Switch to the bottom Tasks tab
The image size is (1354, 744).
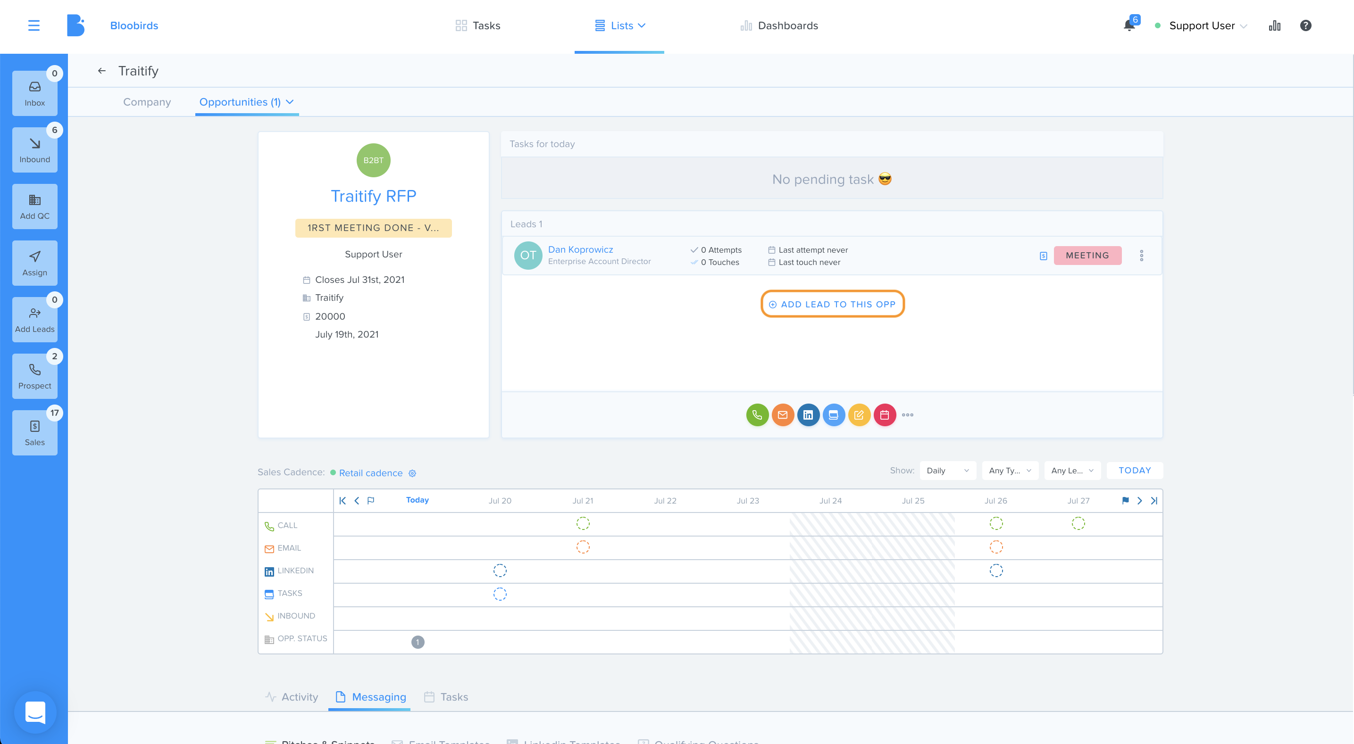[446, 697]
